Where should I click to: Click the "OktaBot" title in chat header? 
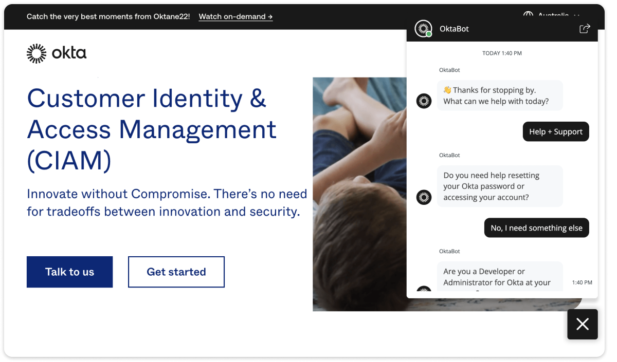(454, 29)
